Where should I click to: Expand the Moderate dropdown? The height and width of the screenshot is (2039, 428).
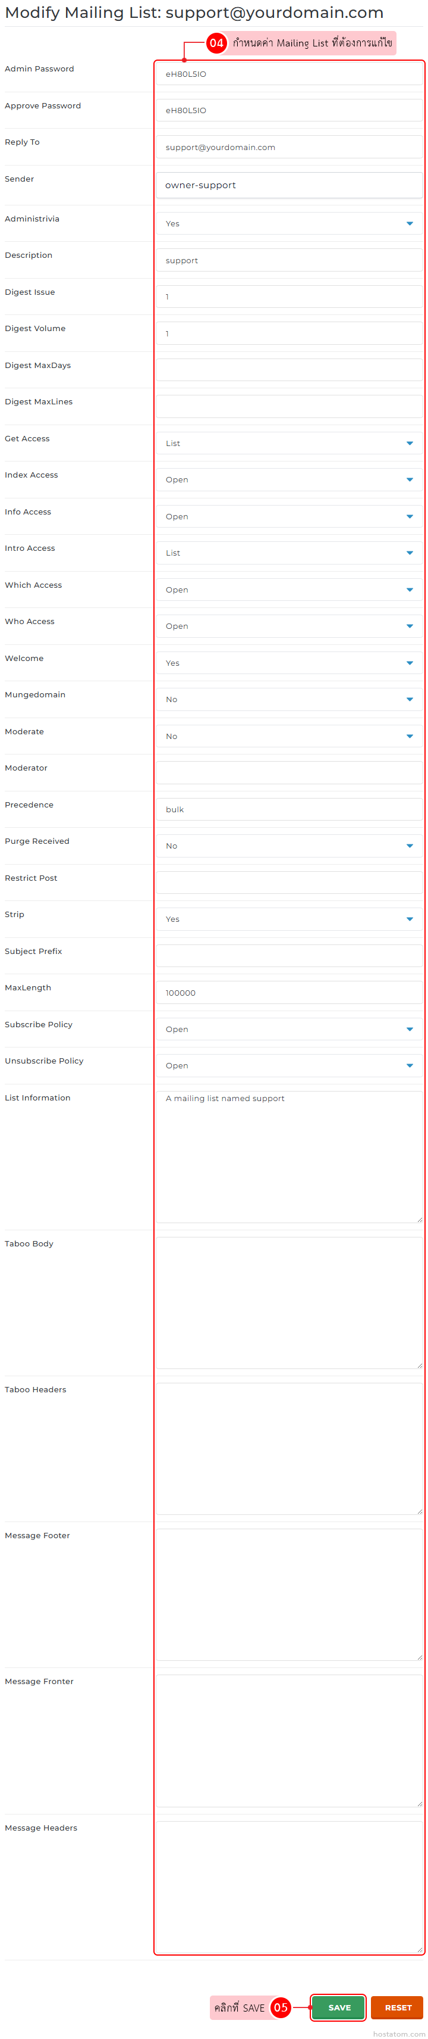coord(288,736)
